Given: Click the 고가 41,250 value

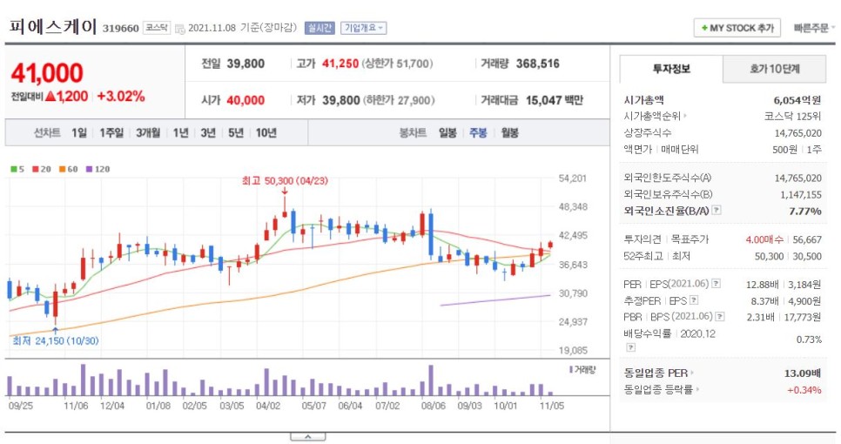Looking at the screenshot, I should [x=340, y=64].
